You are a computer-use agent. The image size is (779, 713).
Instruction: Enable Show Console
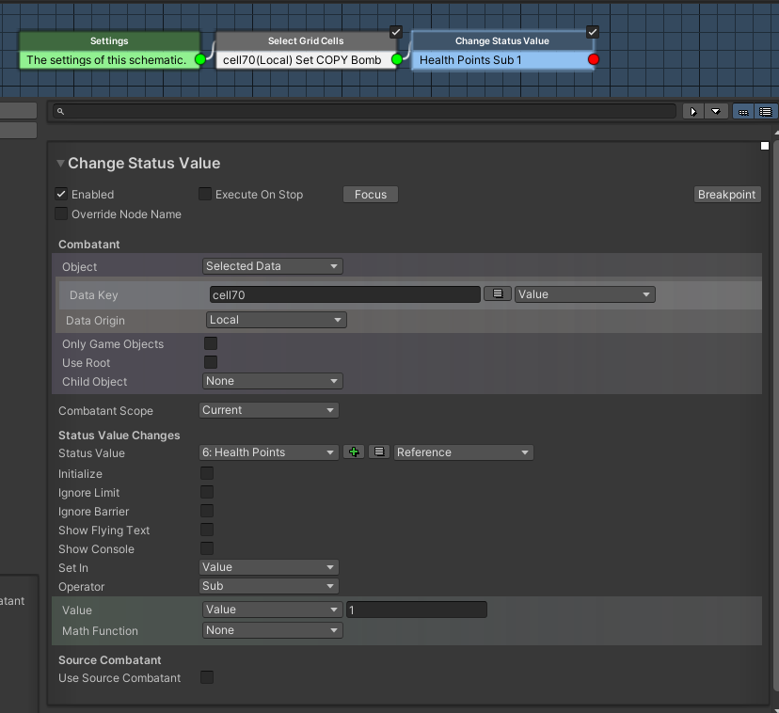(x=207, y=548)
